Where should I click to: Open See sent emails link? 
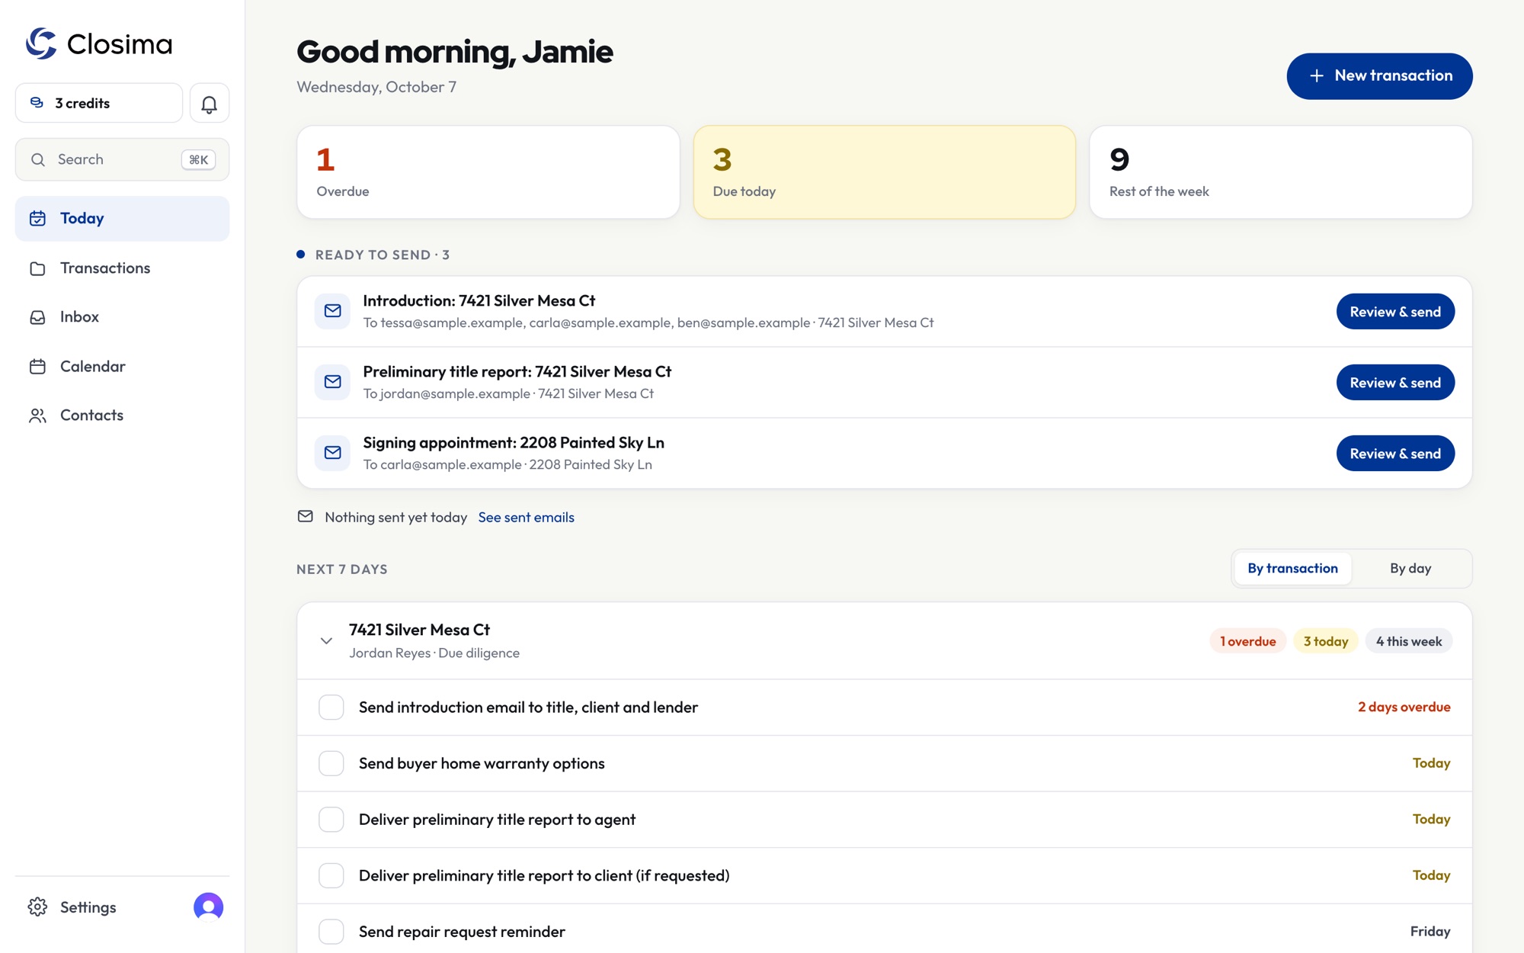pos(527,518)
